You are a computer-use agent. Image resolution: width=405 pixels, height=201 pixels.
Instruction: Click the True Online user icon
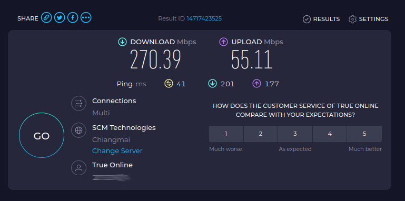[x=78, y=168]
